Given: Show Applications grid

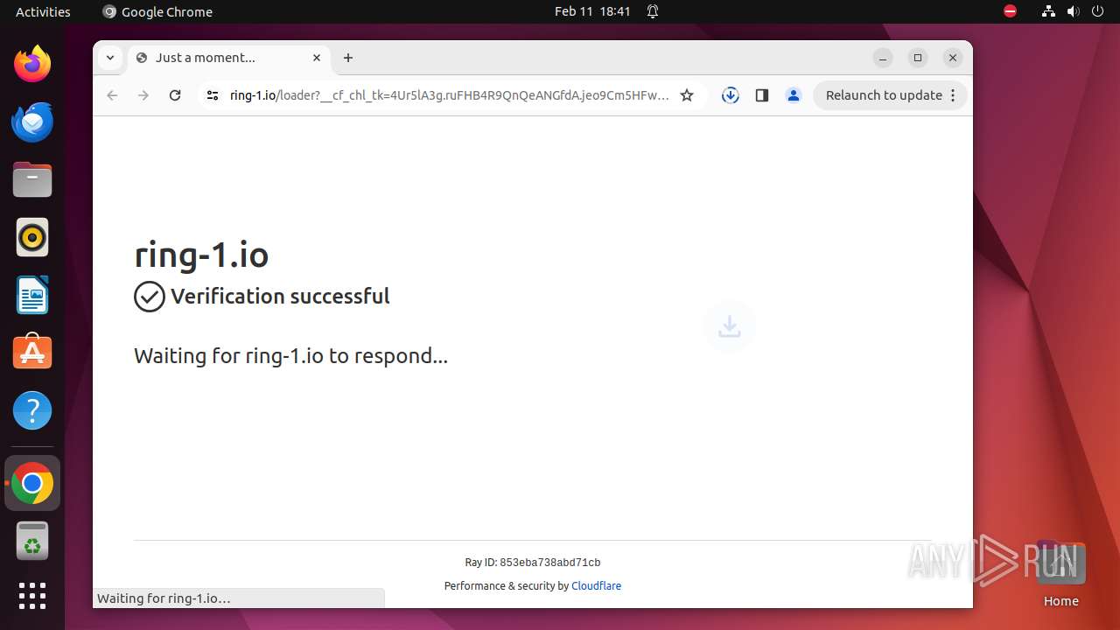Looking at the screenshot, I should [32, 596].
